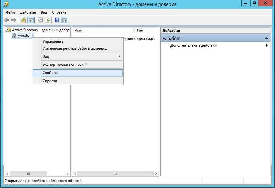Open the Файл menu

tap(10, 12)
